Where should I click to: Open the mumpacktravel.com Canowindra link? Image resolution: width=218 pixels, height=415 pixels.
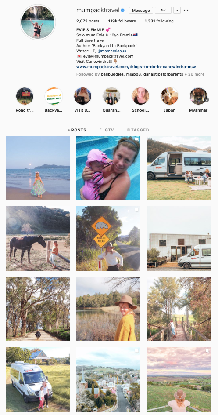tap(136, 67)
